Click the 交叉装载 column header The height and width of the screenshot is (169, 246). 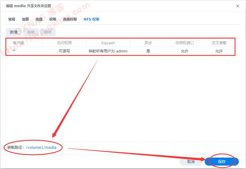pos(219,43)
